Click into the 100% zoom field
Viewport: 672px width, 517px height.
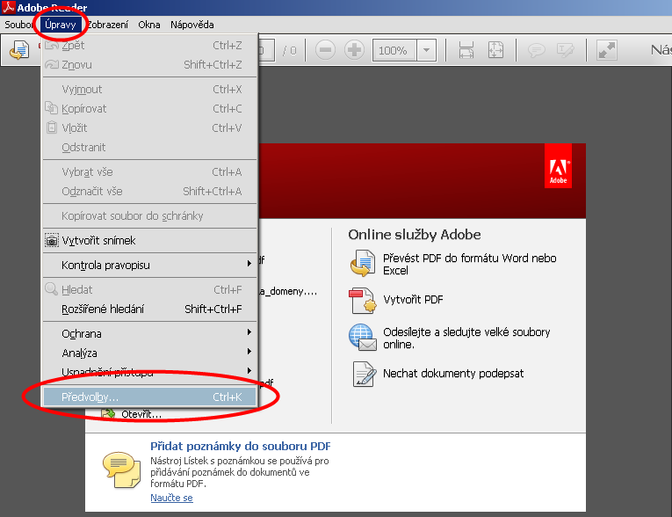tap(394, 50)
